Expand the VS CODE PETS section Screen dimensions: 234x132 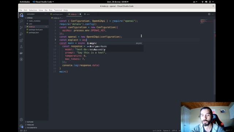tap(32, 128)
